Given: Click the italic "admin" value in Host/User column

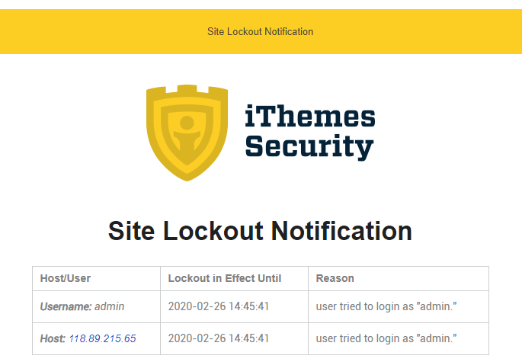Looking at the screenshot, I should [x=110, y=307].
